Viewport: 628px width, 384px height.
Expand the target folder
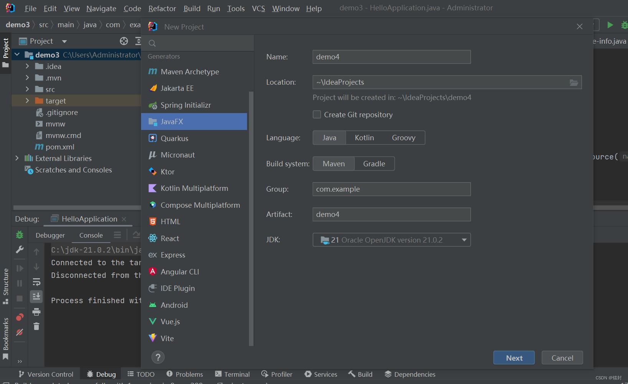(x=27, y=101)
